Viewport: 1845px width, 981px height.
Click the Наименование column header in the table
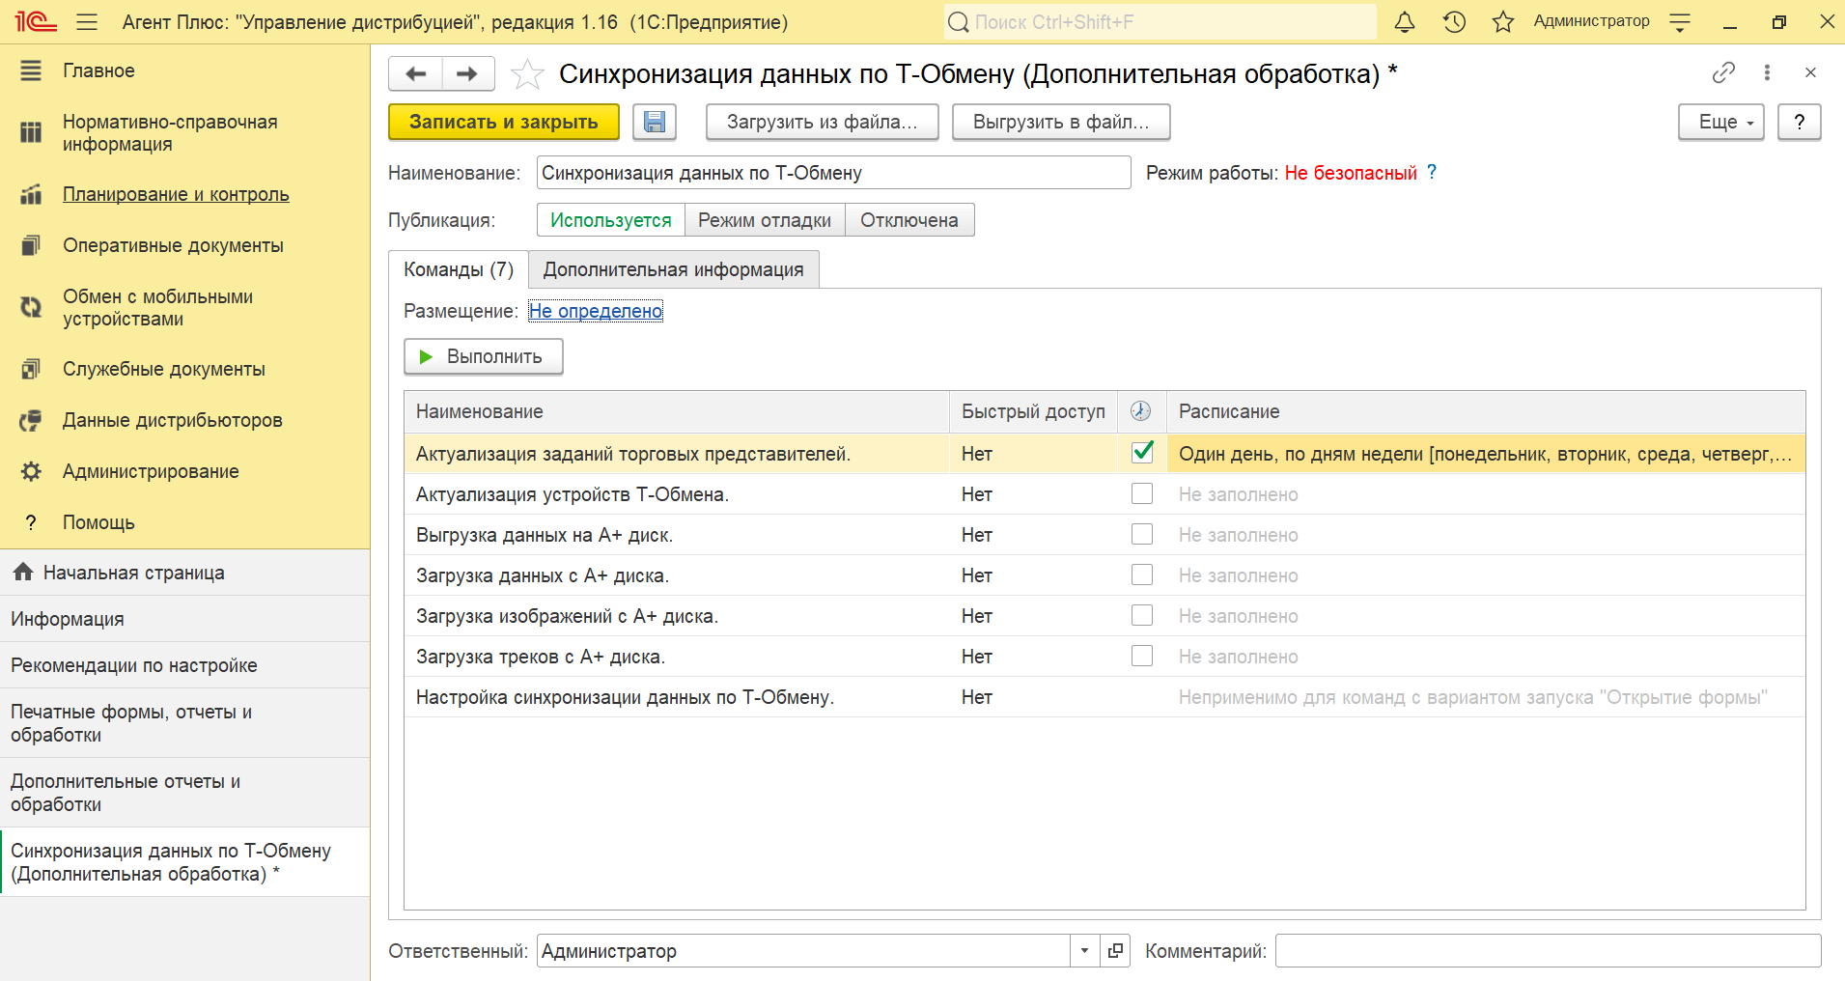pos(677,411)
